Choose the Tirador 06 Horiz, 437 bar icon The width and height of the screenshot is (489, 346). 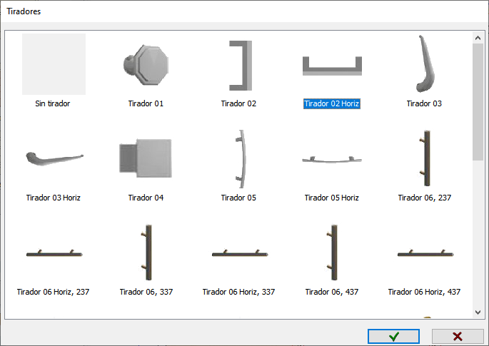[425, 253]
